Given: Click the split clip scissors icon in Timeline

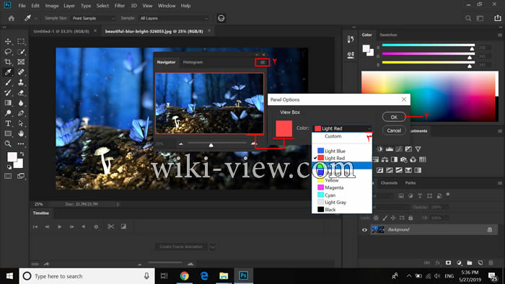Looking at the screenshot, I should pos(111,227).
